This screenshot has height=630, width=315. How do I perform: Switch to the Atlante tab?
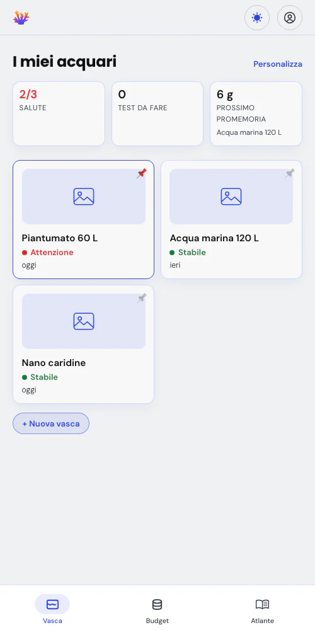pyautogui.click(x=262, y=609)
